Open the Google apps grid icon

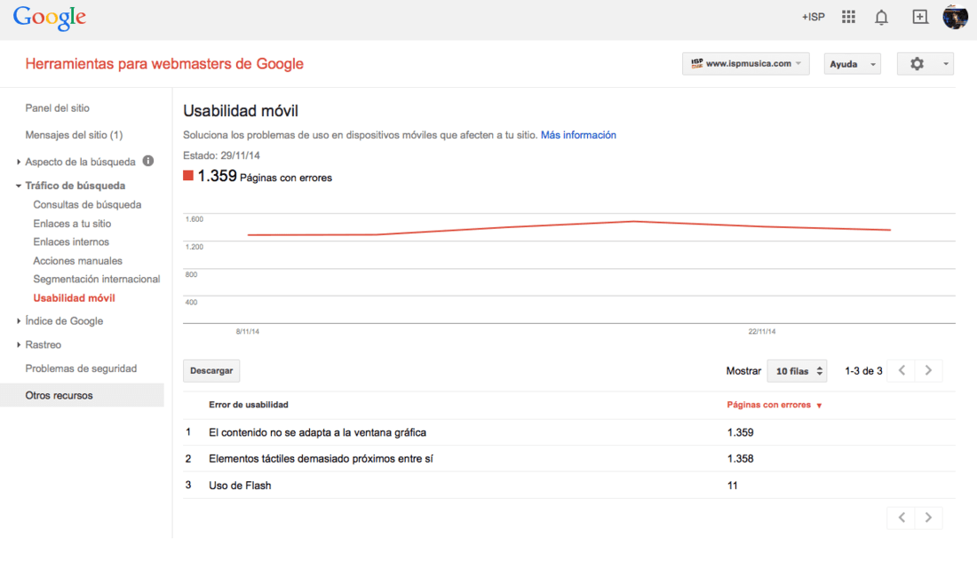(848, 17)
